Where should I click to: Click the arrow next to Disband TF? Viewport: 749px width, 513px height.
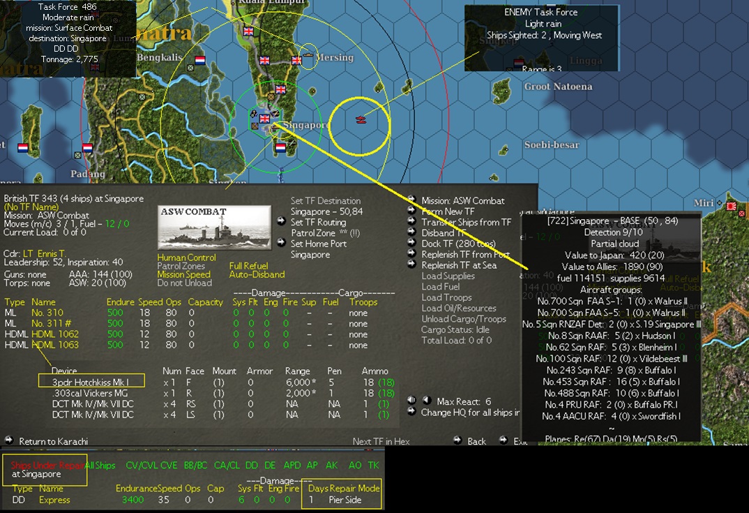(411, 232)
